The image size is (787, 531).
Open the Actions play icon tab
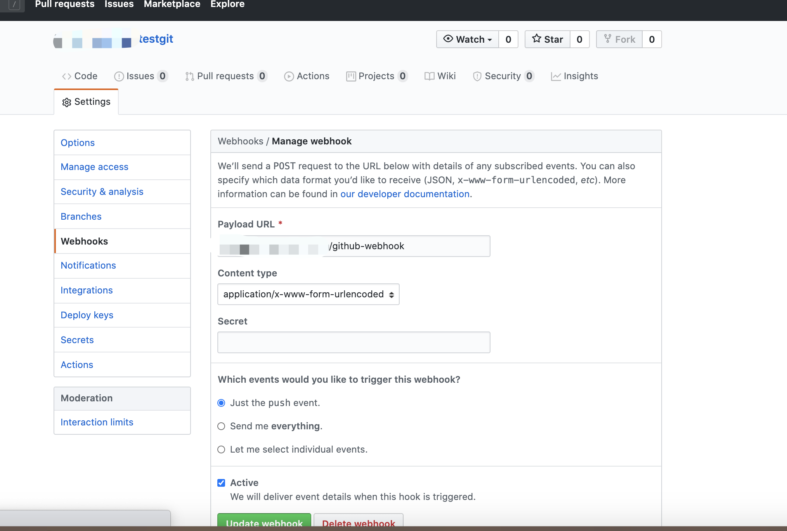pyautogui.click(x=289, y=76)
